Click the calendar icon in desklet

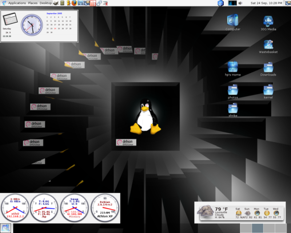pyautogui.click(x=10, y=19)
